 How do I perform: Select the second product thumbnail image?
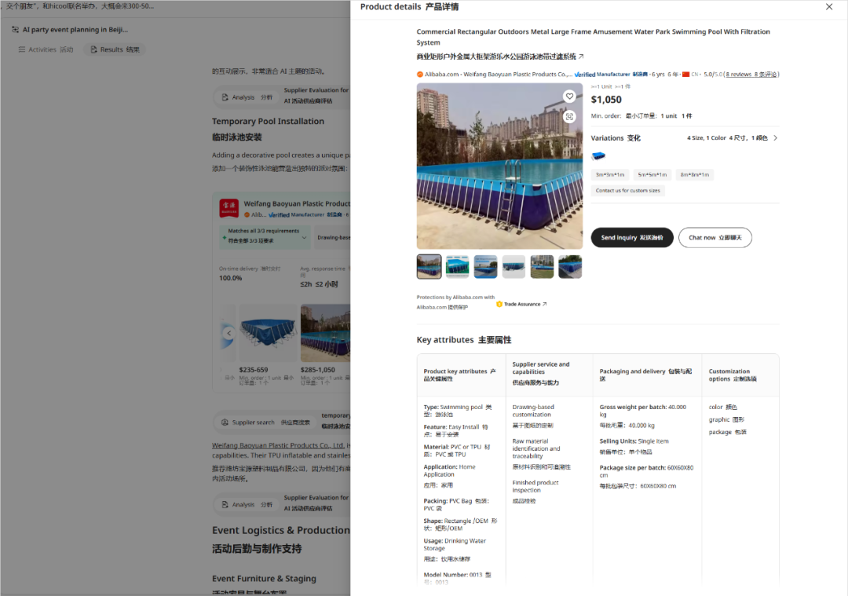(x=457, y=267)
